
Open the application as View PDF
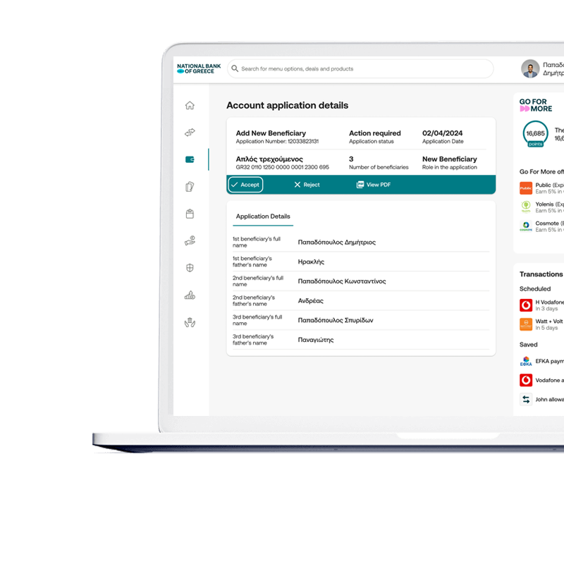[x=373, y=185]
